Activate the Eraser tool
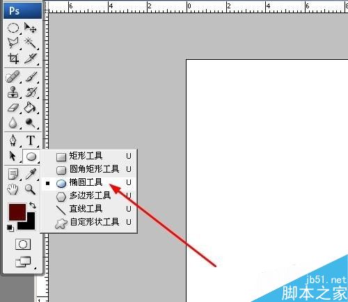 point(13,107)
